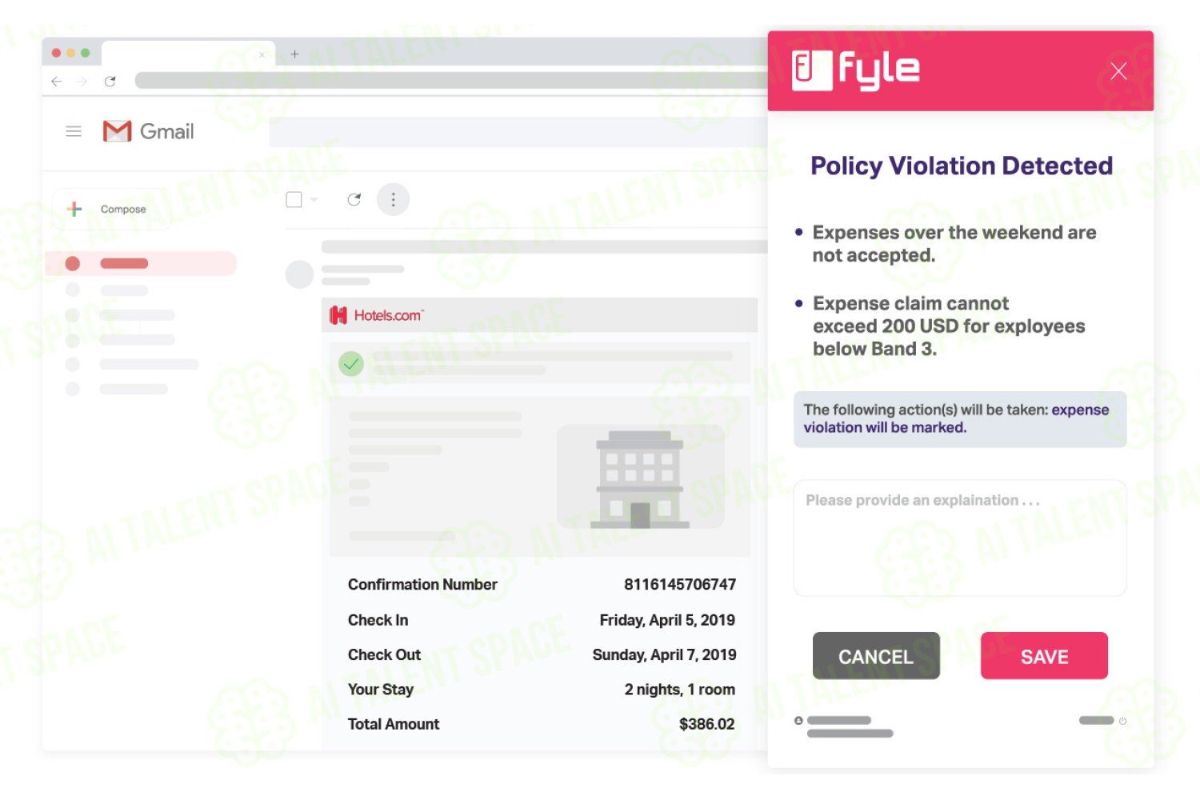Viewport: 1200px width, 800px height.
Task: Close the current browser tab
Action: tap(262, 54)
